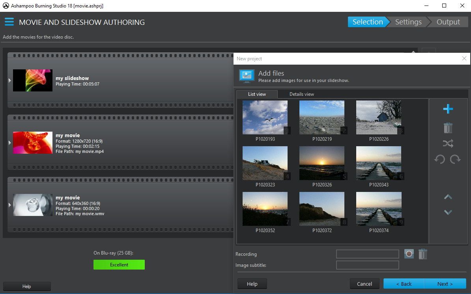Image resolution: width=471 pixels, height=294 pixels.
Task: Select the List view tab
Action: point(257,94)
